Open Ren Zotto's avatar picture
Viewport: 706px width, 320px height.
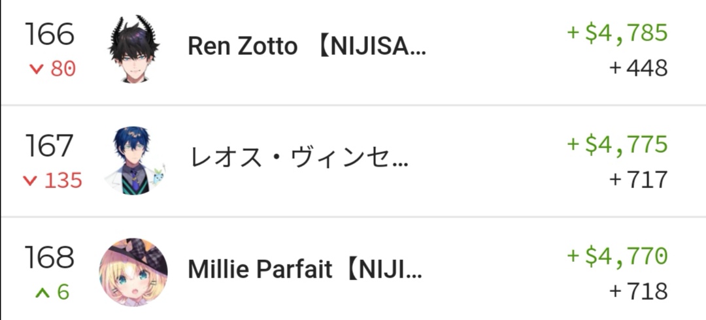coord(134,48)
